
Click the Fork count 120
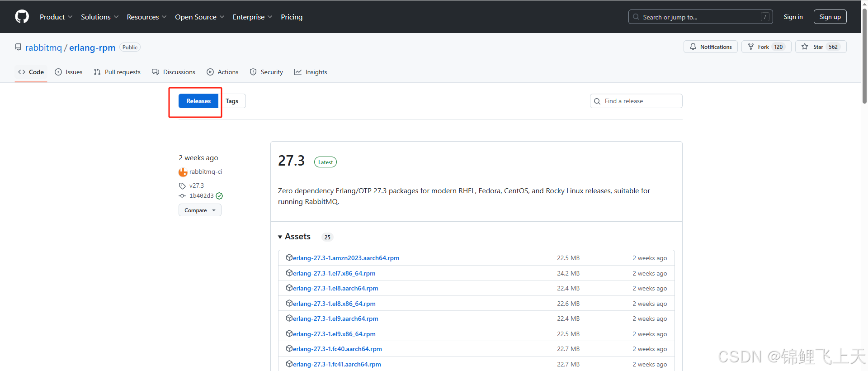778,47
